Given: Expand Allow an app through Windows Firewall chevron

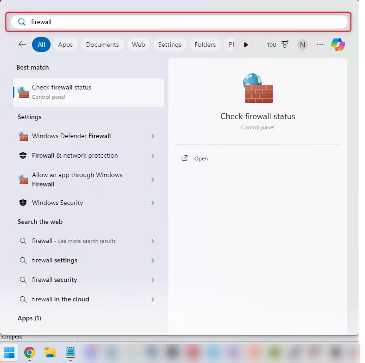Looking at the screenshot, I should 153,179.
